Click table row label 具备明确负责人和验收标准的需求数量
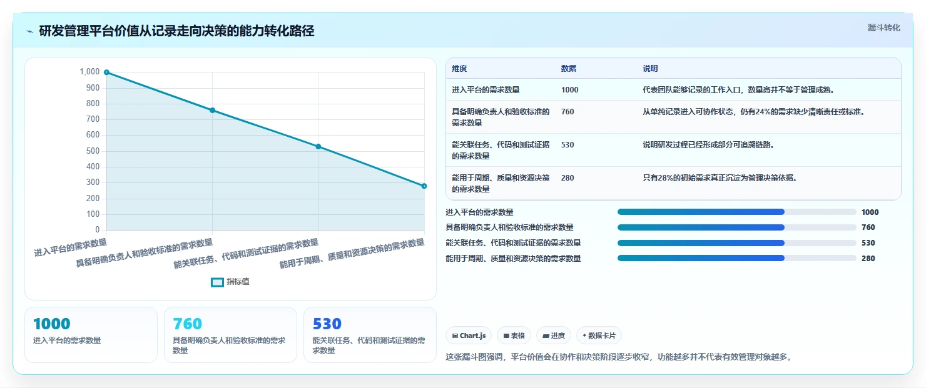 [501, 117]
